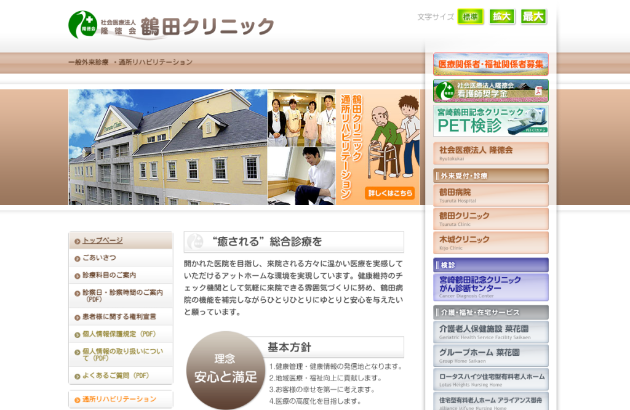
Task: Set text size to 拡大
Action: click(x=502, y=17)
